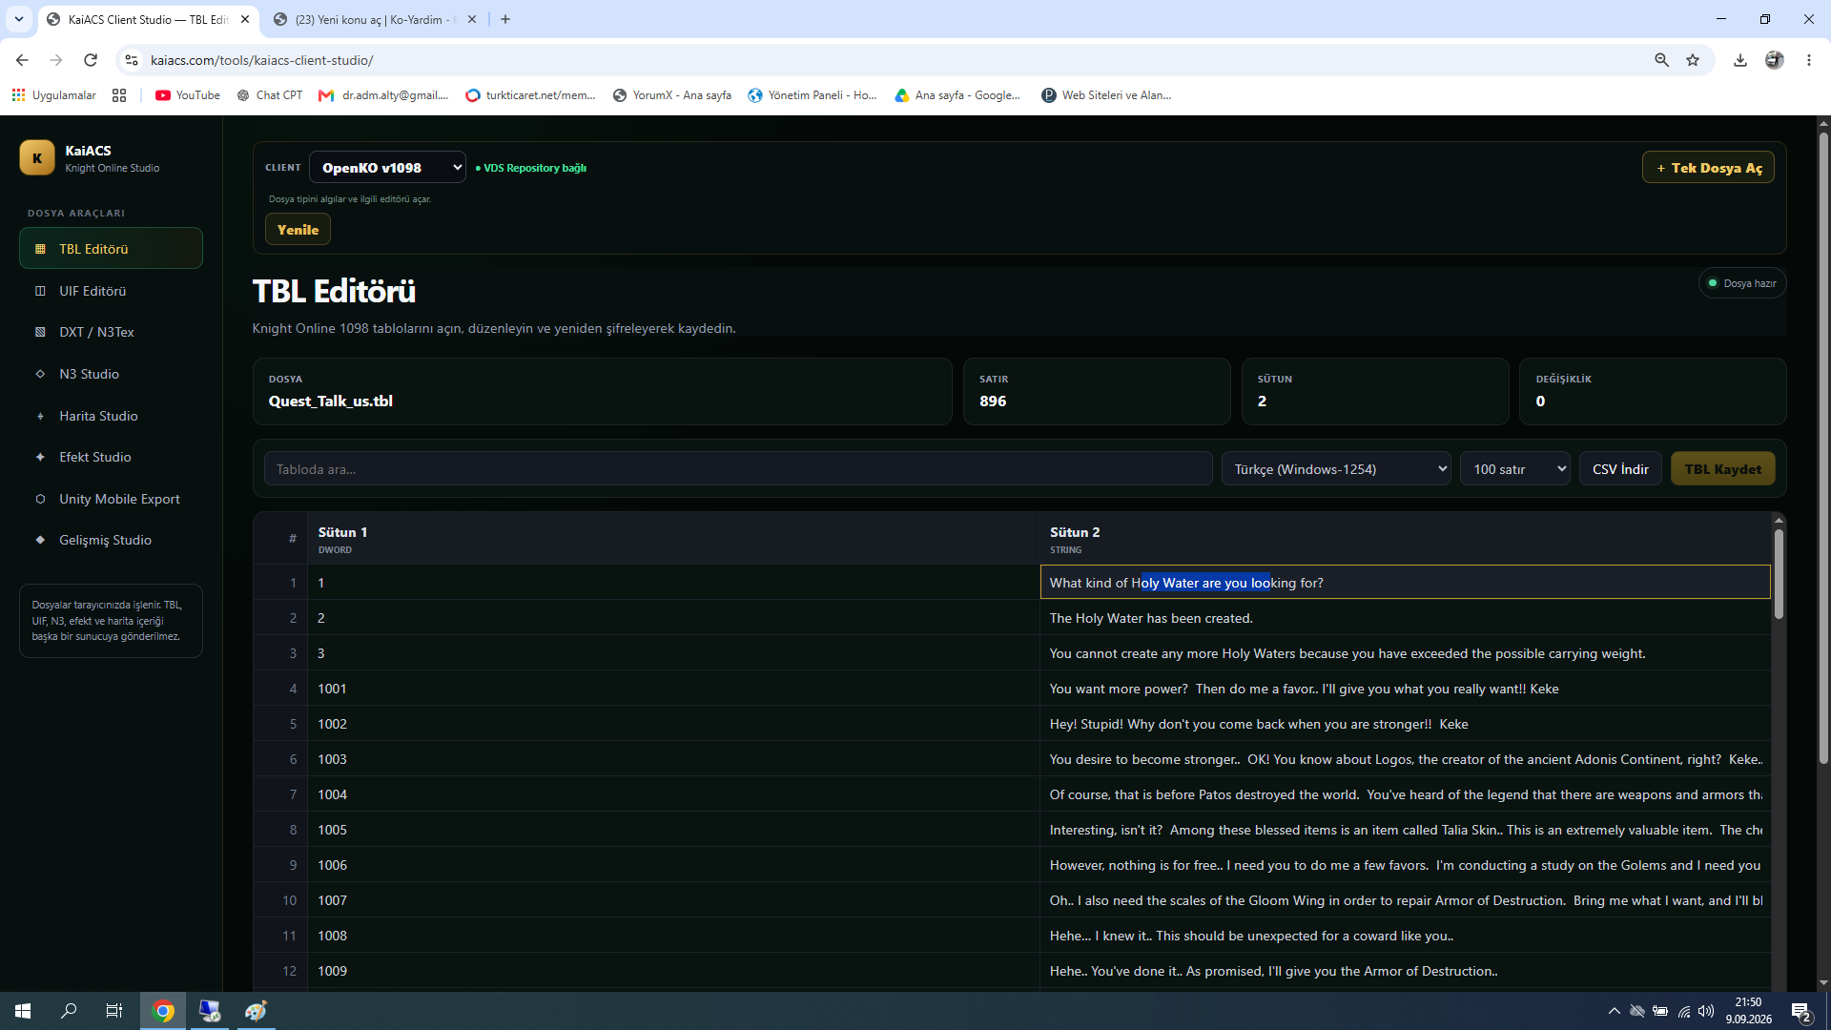Download table with CSV İndir
1831x1030 pixels.
pyautogui.click(x=1620, y=469)
